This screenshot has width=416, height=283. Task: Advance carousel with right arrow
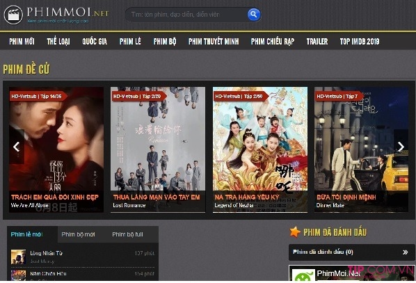[x=401, y=147]
